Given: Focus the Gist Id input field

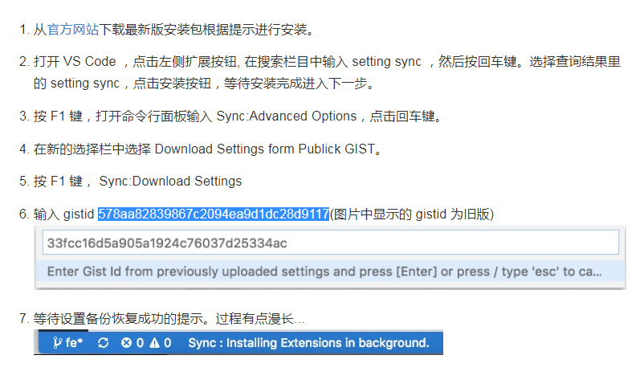Looking at the screenshot, I should (x=331, y=243).
